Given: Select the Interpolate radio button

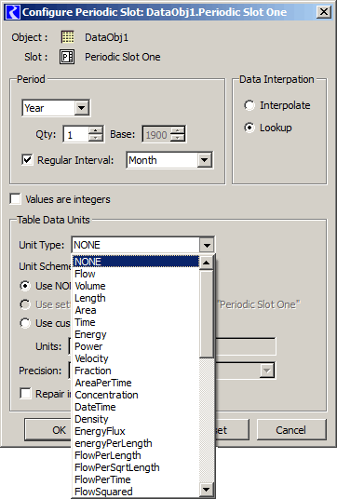Looking at the screenshot, I should pyautogui.click(x=249, y=105).
